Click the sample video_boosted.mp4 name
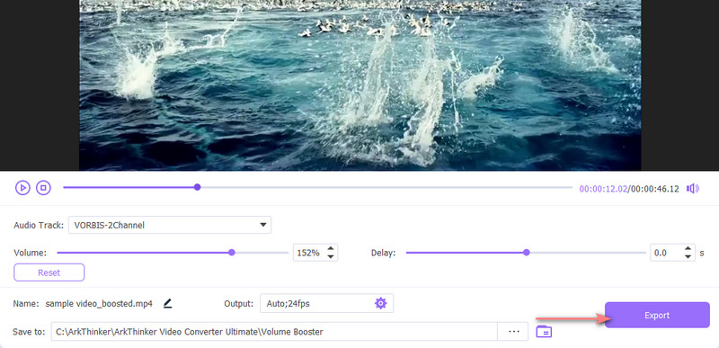The height and width of the screenshot is (348, 719). point(99,304)
